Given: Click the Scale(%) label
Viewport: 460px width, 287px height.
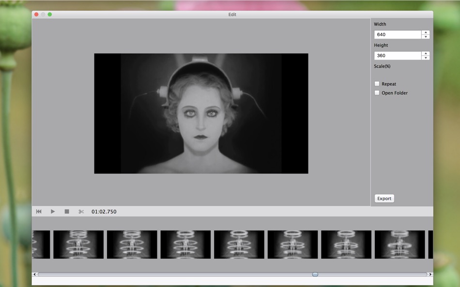Looking at the screenshot, I should tap(382, 66).
